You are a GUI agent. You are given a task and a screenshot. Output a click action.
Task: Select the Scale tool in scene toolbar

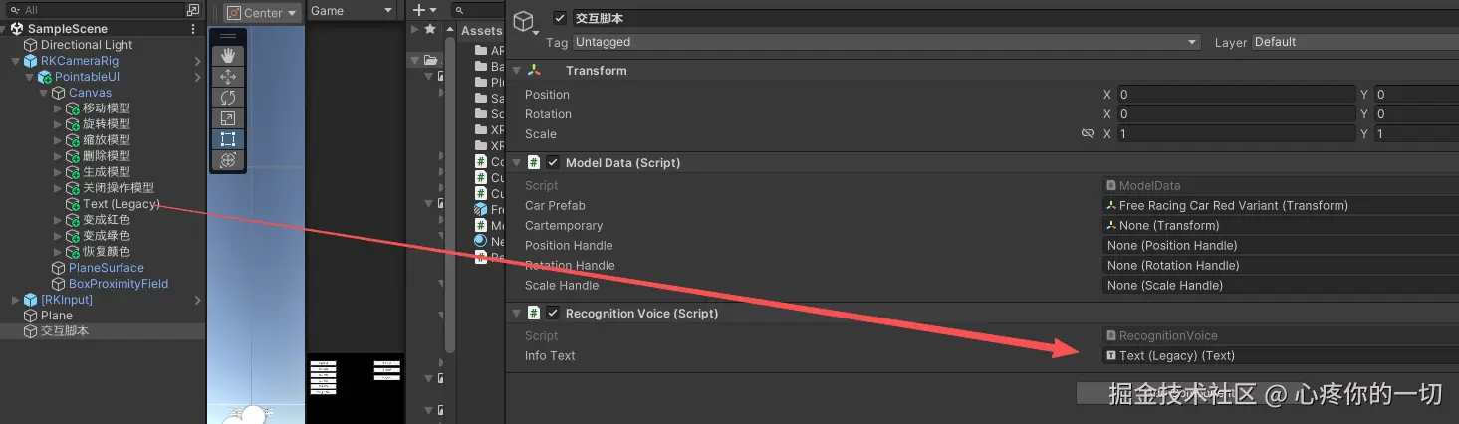228,118
